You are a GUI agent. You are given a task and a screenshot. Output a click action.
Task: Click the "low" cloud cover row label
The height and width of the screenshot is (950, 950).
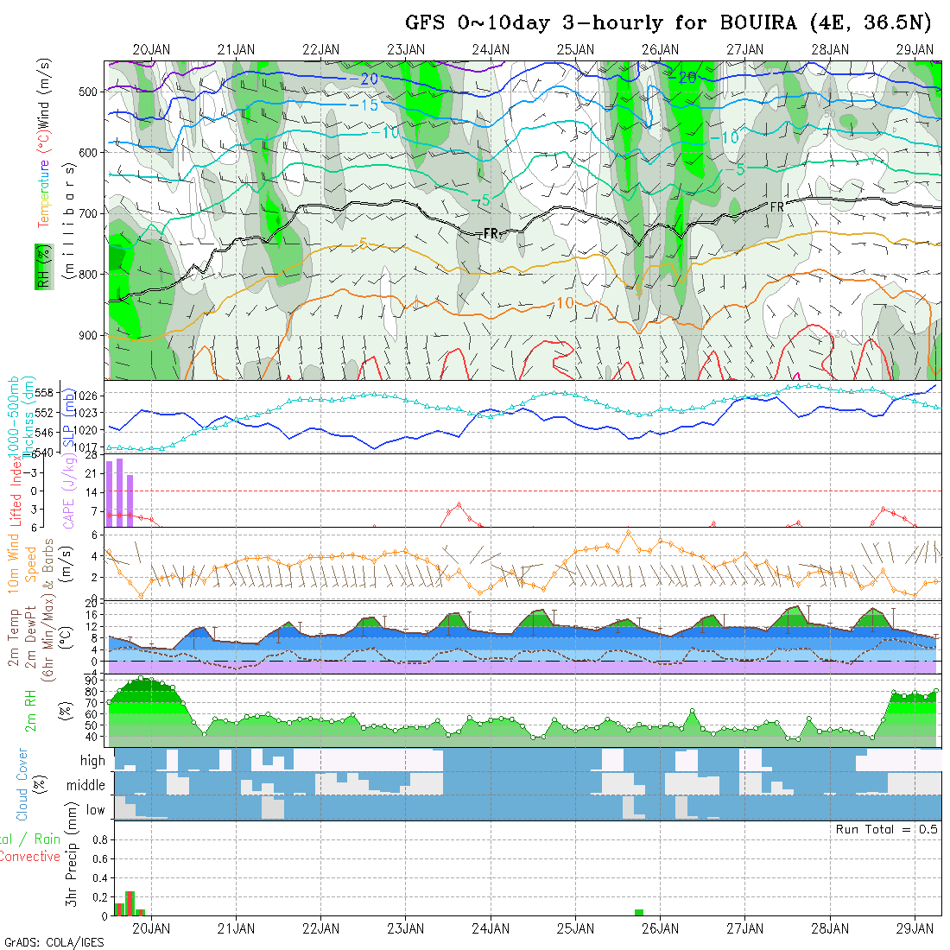coord(95,810)
